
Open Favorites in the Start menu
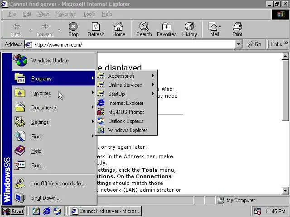tap(53, 93)
